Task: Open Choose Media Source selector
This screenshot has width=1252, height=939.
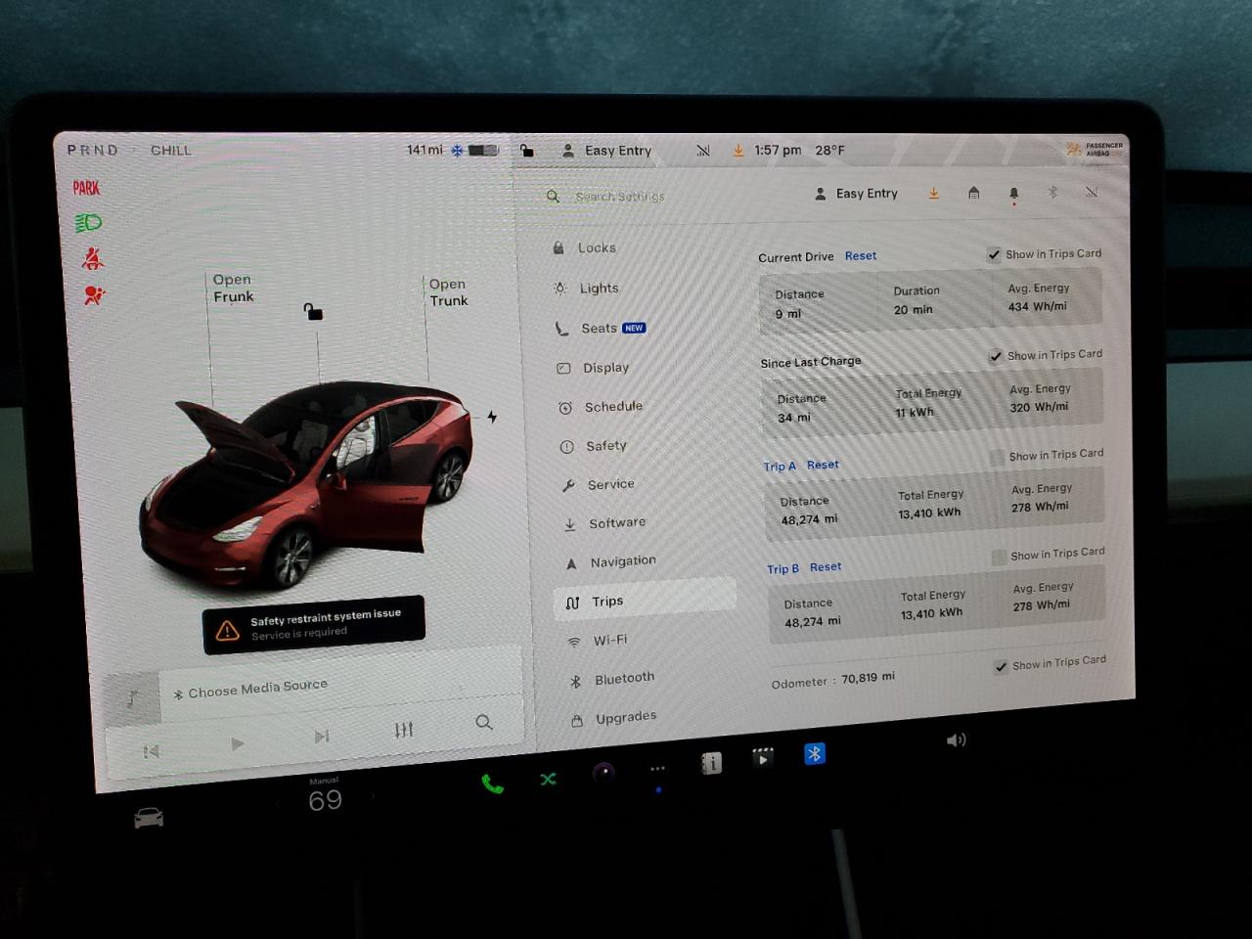Action: pos(257,689)
